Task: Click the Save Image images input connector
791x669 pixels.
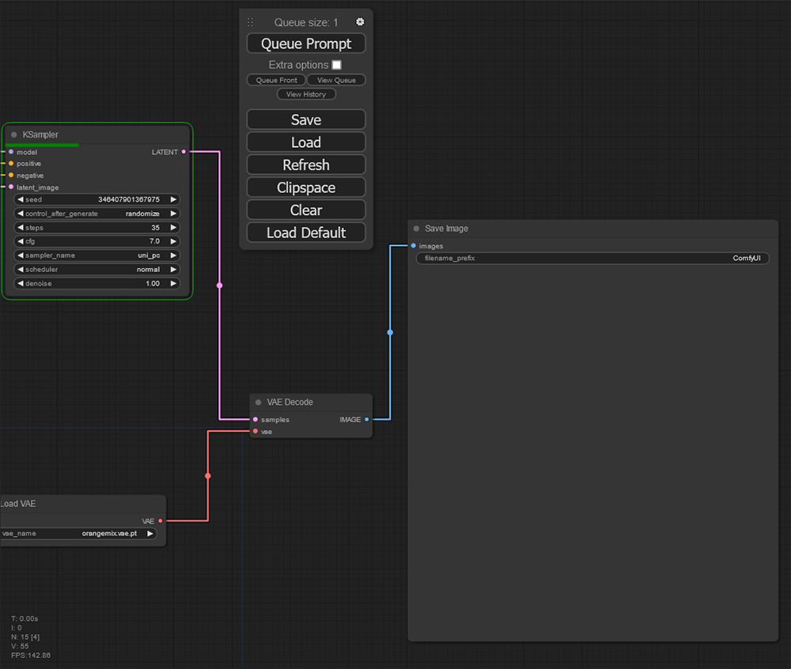Action: click(414, 246)
